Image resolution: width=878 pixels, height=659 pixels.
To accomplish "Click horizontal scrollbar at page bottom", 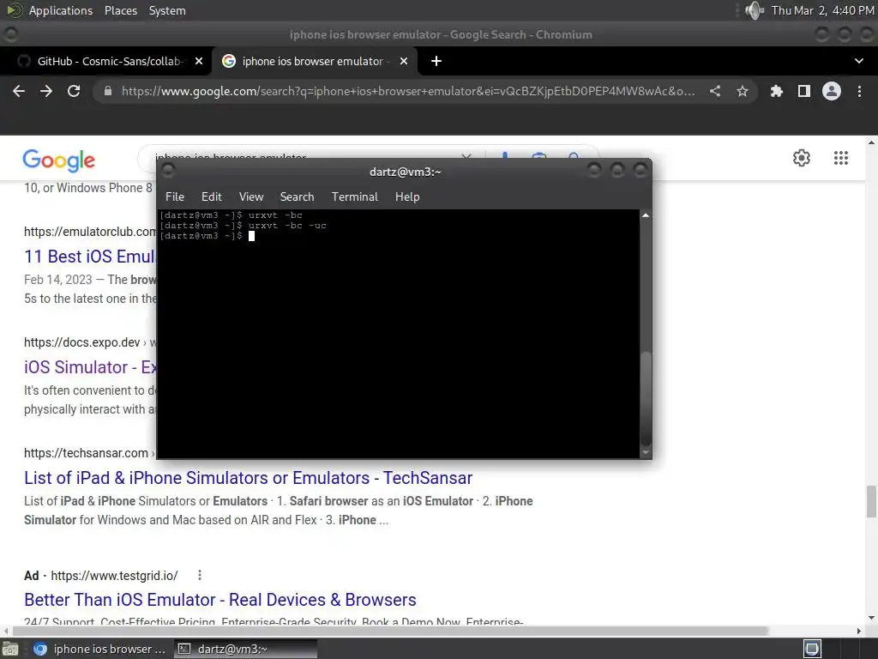I will [390, 631].
